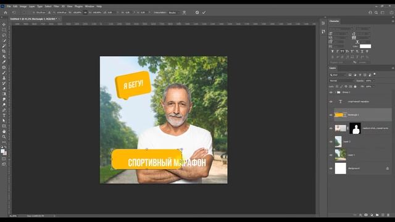Hide the Group 1 layer
This screenshot has height=222, width=395.
[x=331, y=92]
